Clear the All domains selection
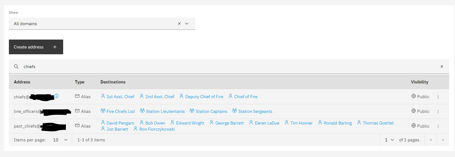 coord(179,24)
